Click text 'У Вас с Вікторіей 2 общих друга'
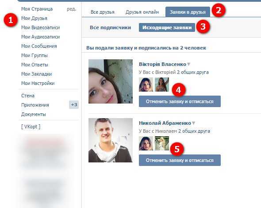Image resolution: width=261 pixels, height=208 pixels. coord(174,72)
